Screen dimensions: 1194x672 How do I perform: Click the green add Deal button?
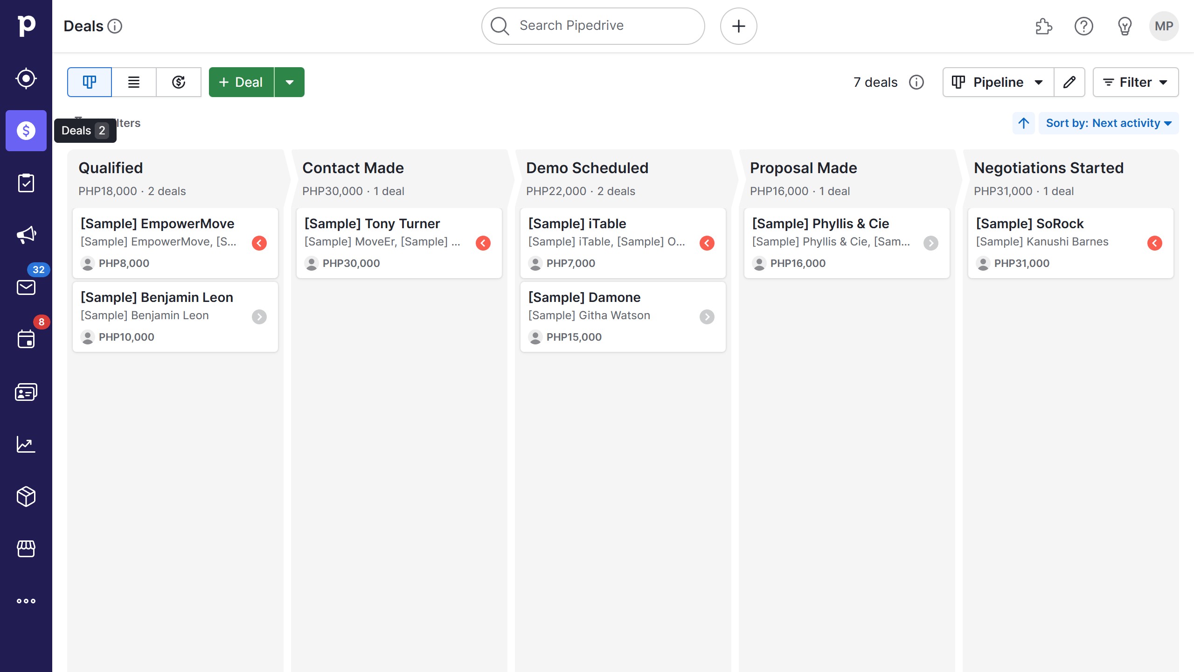pos(241,82)
